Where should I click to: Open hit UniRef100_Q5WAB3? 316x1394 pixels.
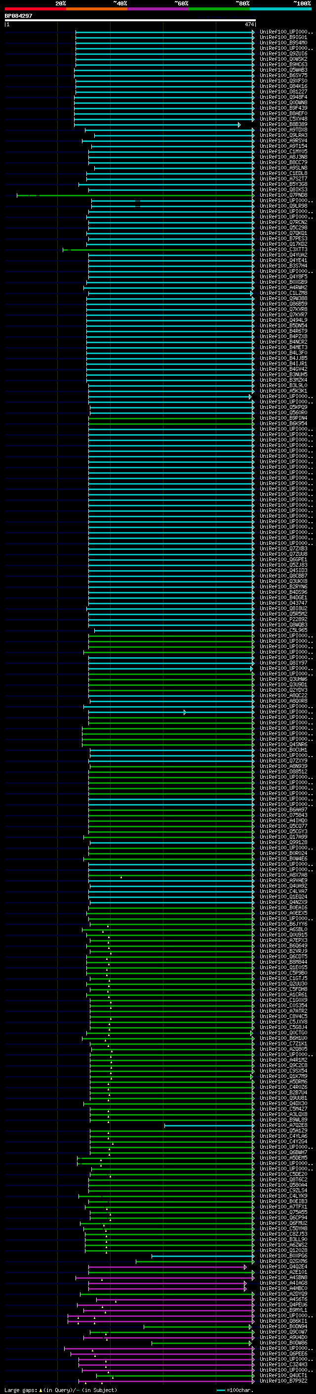[x=283, y=70]
